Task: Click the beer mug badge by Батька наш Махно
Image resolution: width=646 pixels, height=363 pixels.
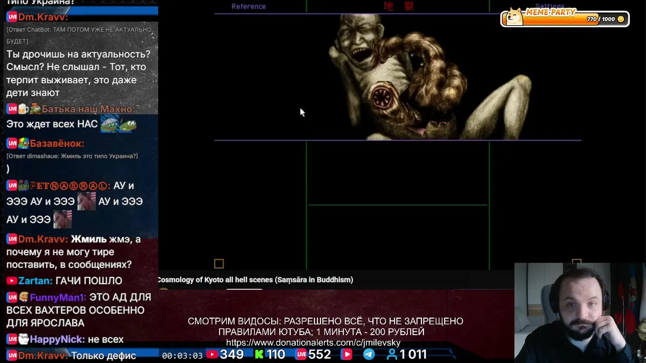Action: pos(23,109)
